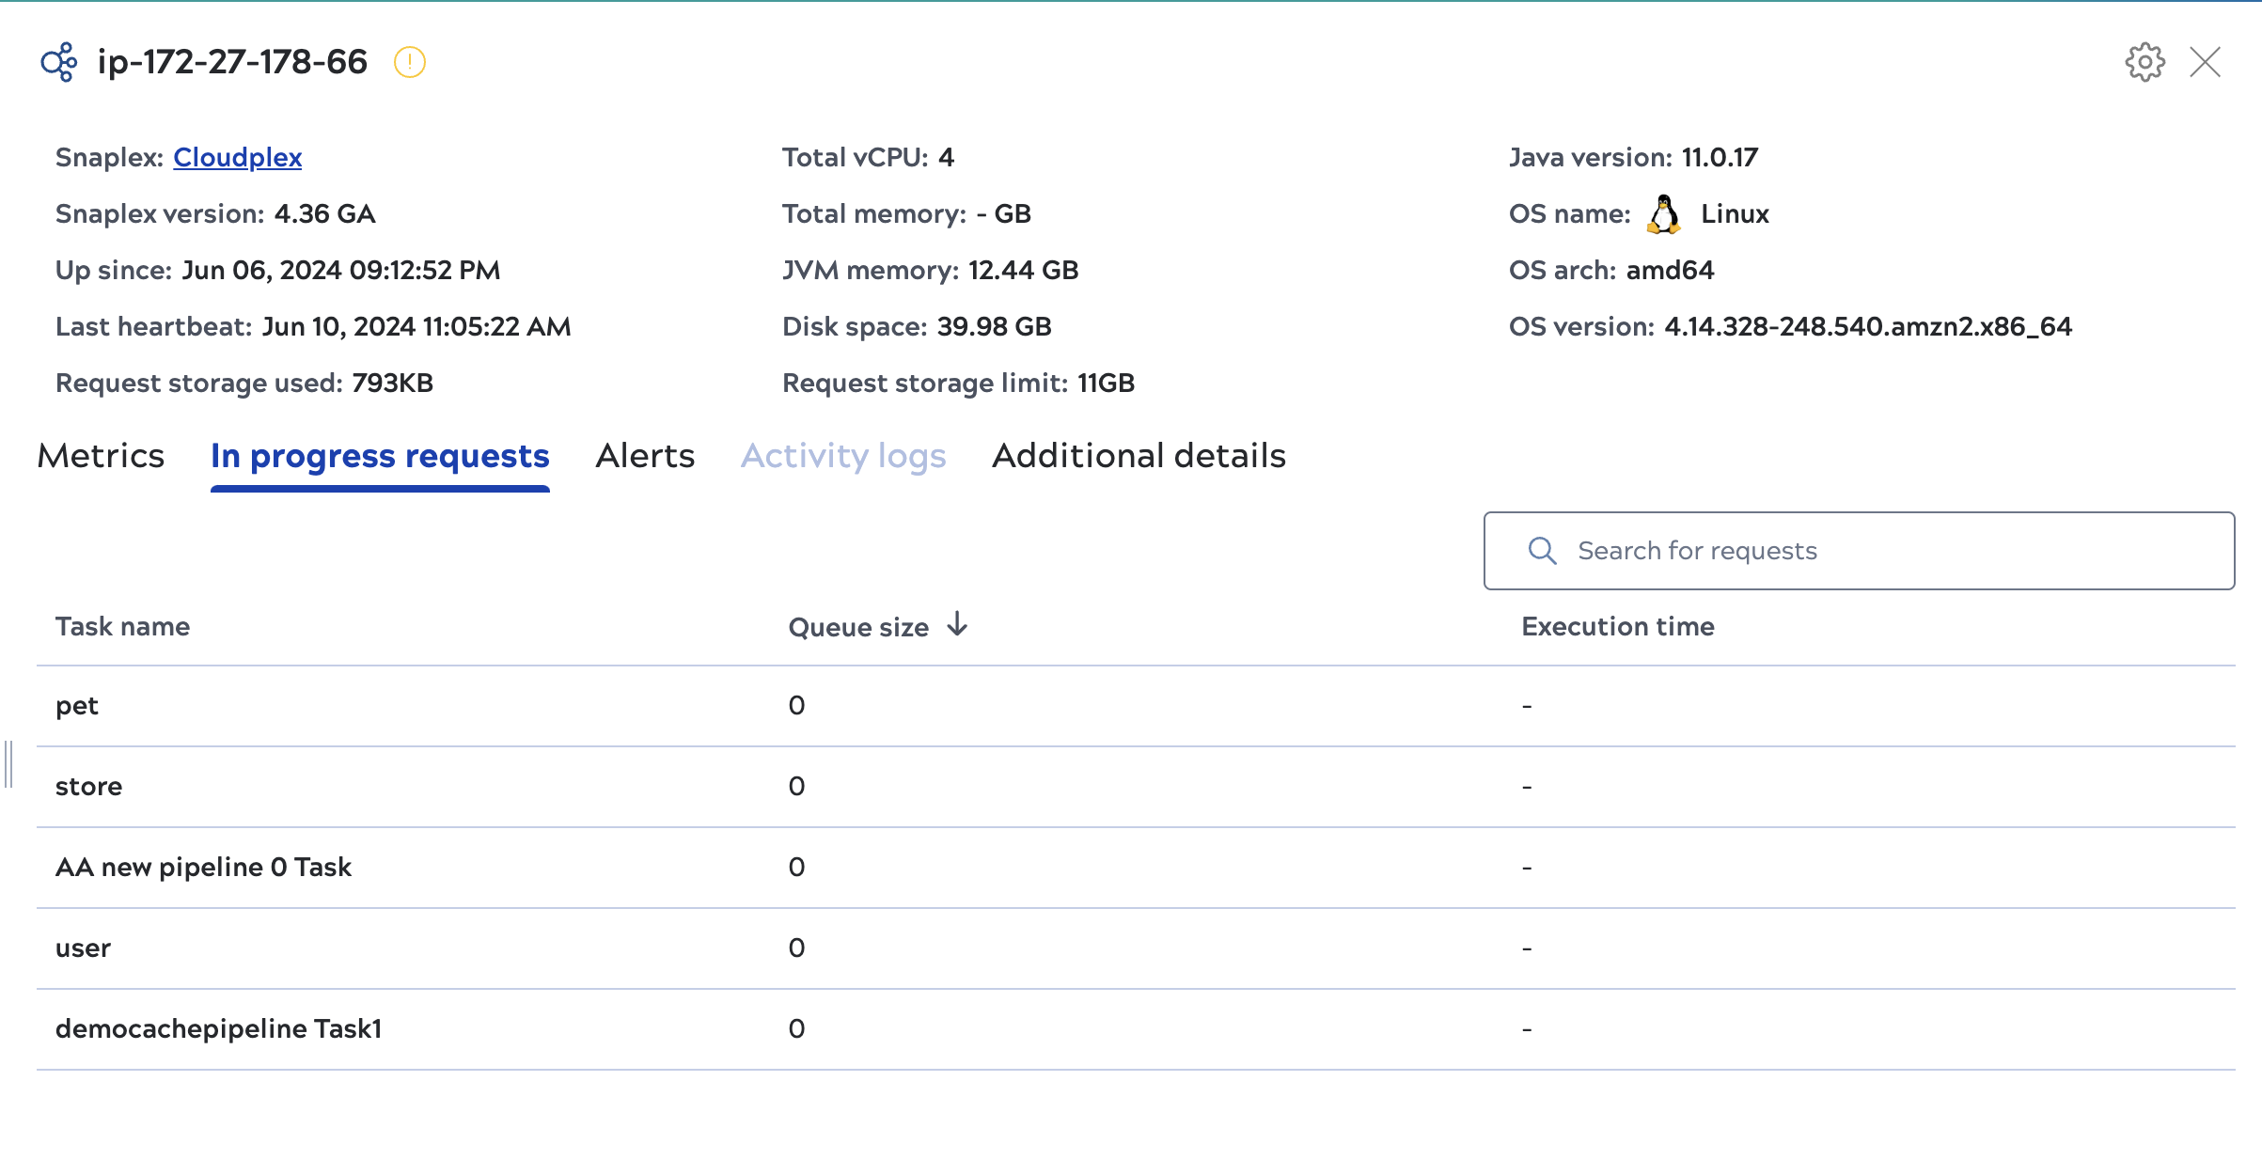Click the down arrow icon next to Queue size
Screen dimensions: 2262x1175
(x=957, y=625)
